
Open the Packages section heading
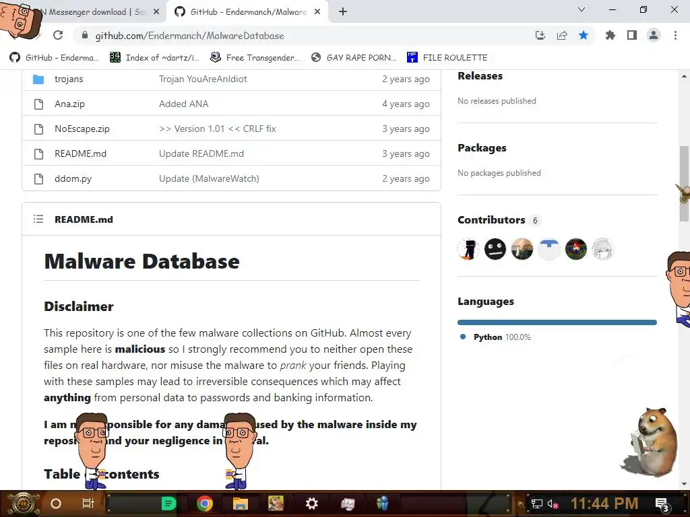click(x=482, y=148)
